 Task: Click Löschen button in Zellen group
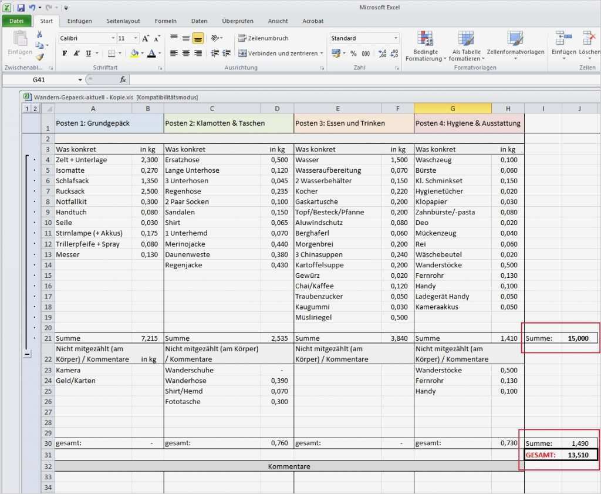[589, 46]
